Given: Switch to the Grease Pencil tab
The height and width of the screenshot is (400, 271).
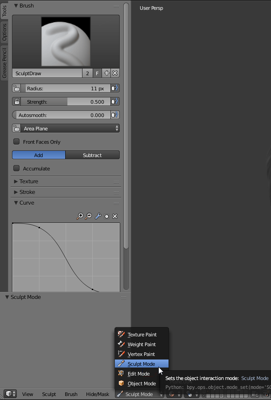Looking at the screenshot, I should click(4, 63).
